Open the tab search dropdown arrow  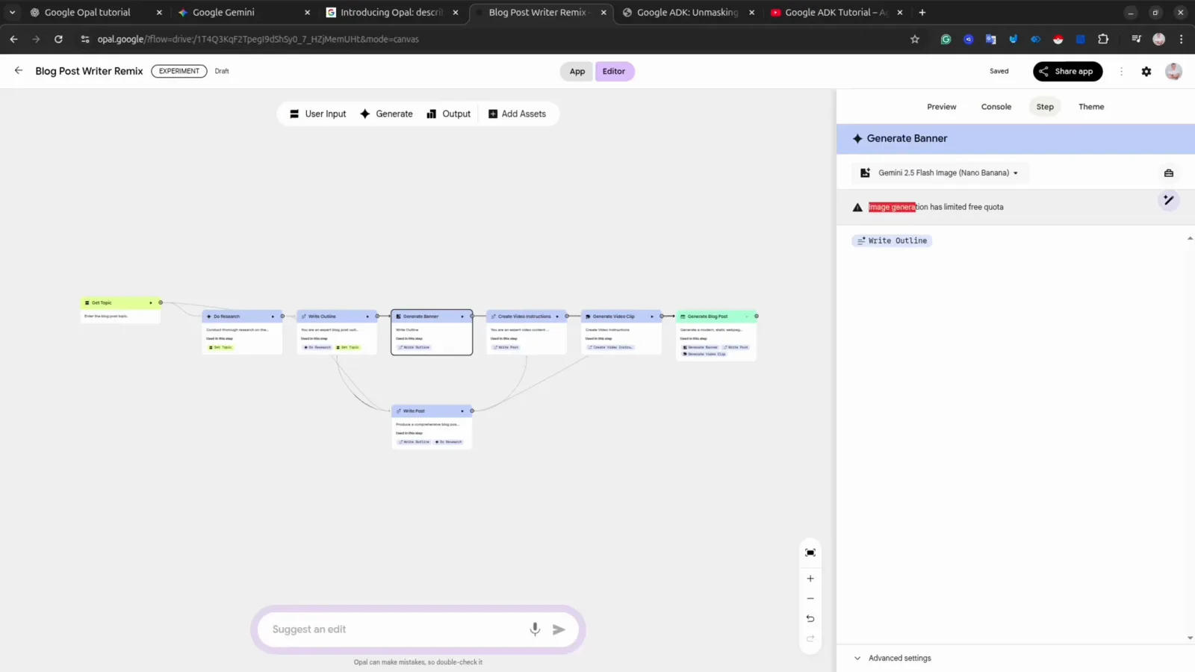(x=12, y=13)
